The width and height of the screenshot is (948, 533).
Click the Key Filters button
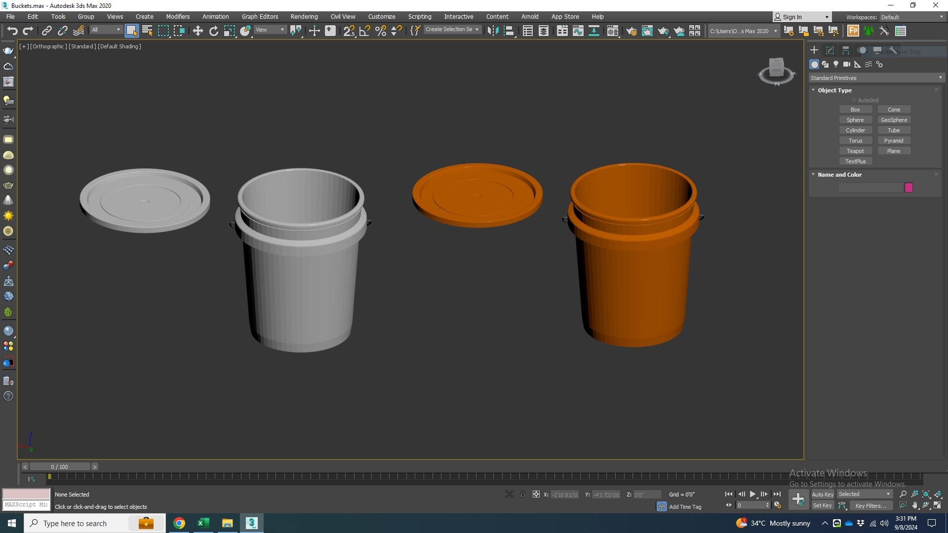(x=870, y=505)
